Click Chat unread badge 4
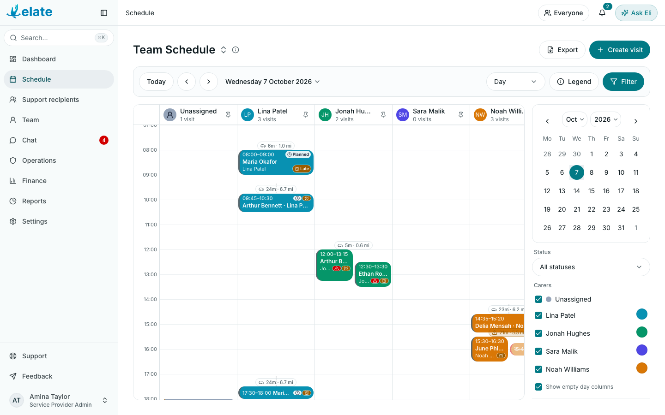Image resolution: width=665 pixels, height=415 pixels. click(x=104, y=140)
